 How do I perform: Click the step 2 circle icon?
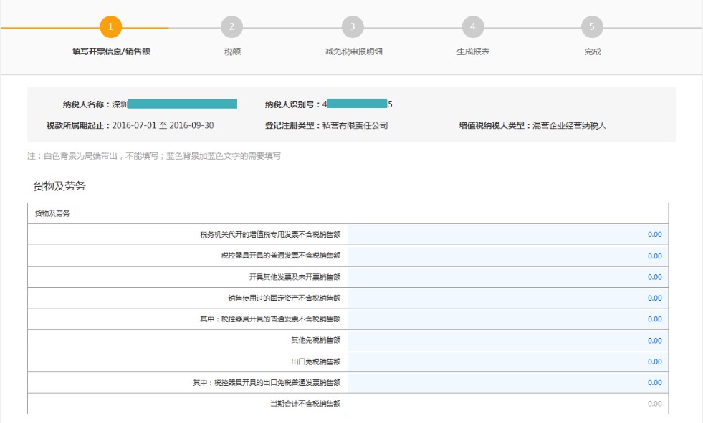231,27
